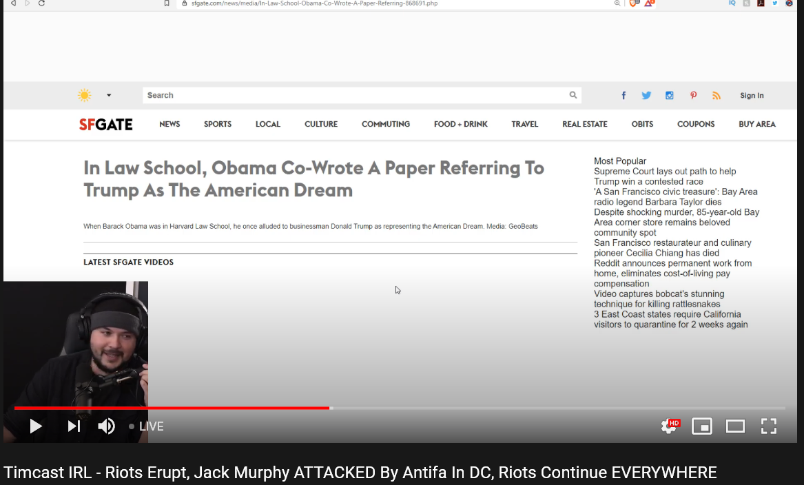Click the article headline about Obama paper
The image size is (804, 485).
(313, 179)
